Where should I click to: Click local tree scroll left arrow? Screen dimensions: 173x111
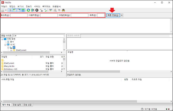tap(2, 52)
